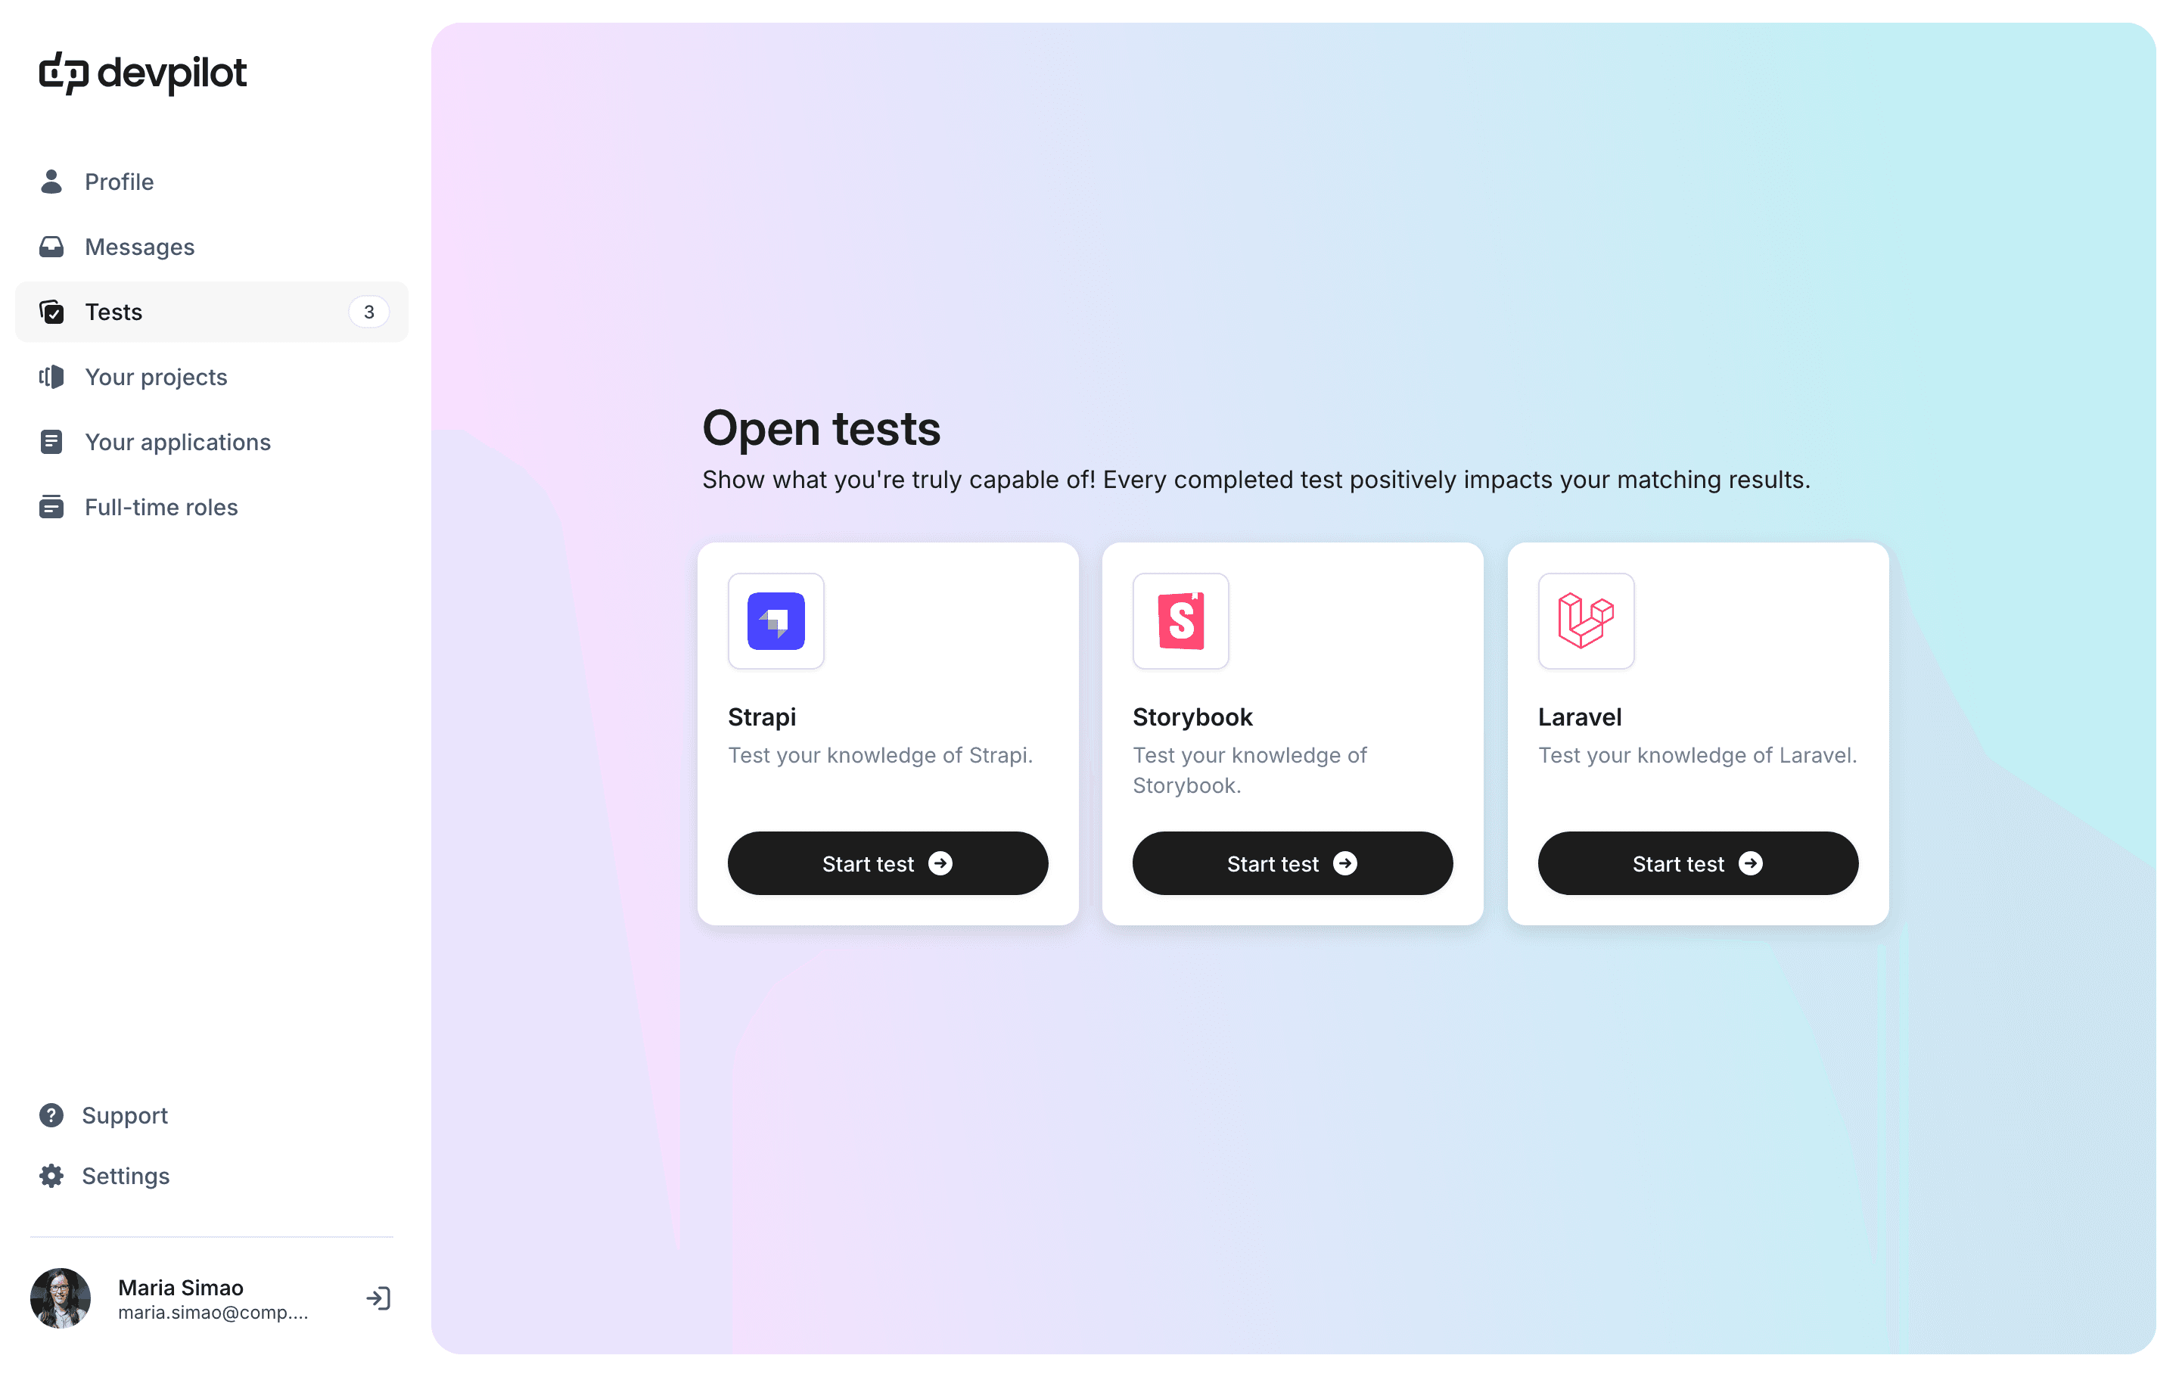Start the Strapi knowledge test
2179x1377 pixels.
(888, 863)
